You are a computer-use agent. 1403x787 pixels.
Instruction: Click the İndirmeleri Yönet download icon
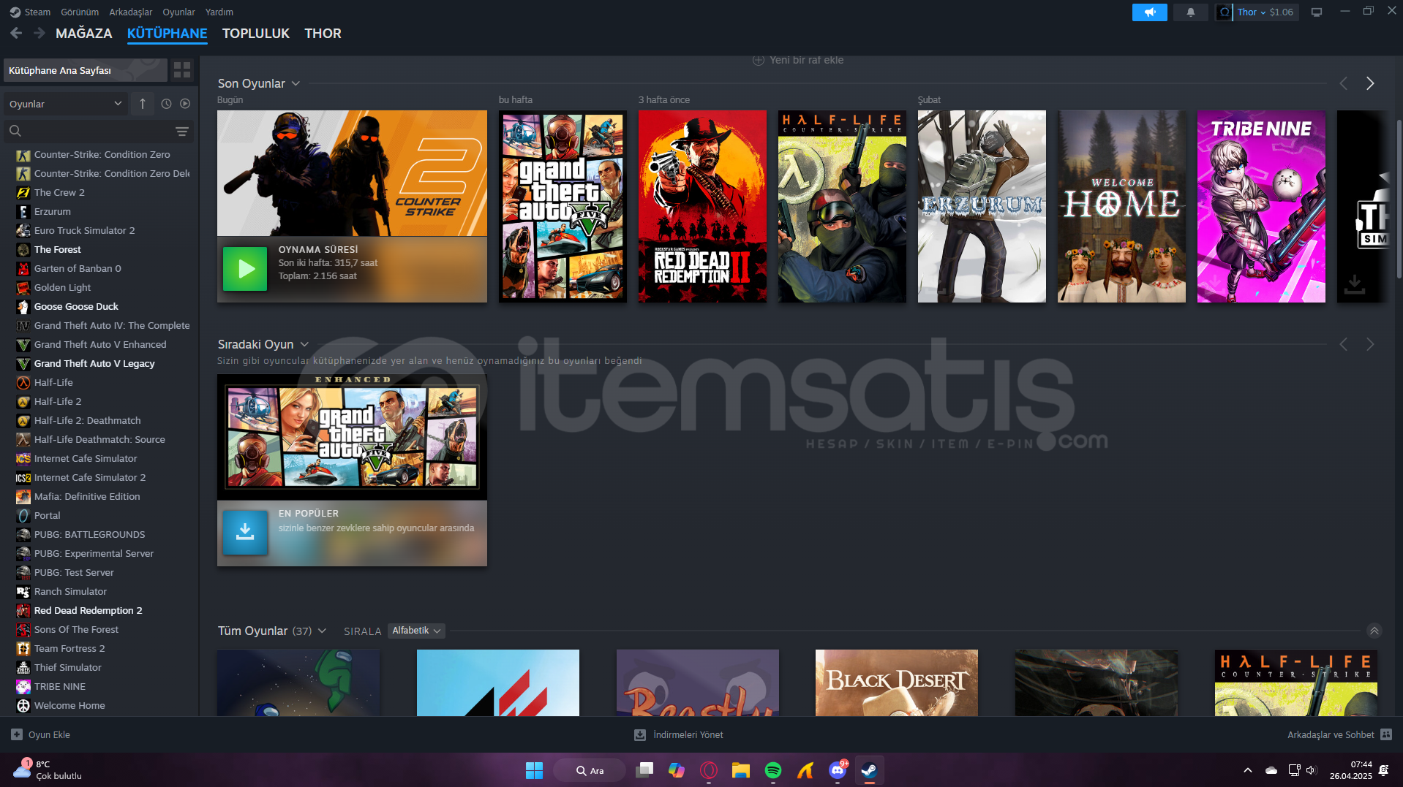640,734
